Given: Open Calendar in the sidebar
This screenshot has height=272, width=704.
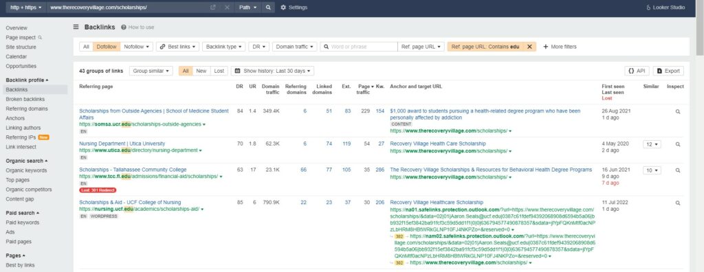Looking at the screenshot, I should (16, 56).
